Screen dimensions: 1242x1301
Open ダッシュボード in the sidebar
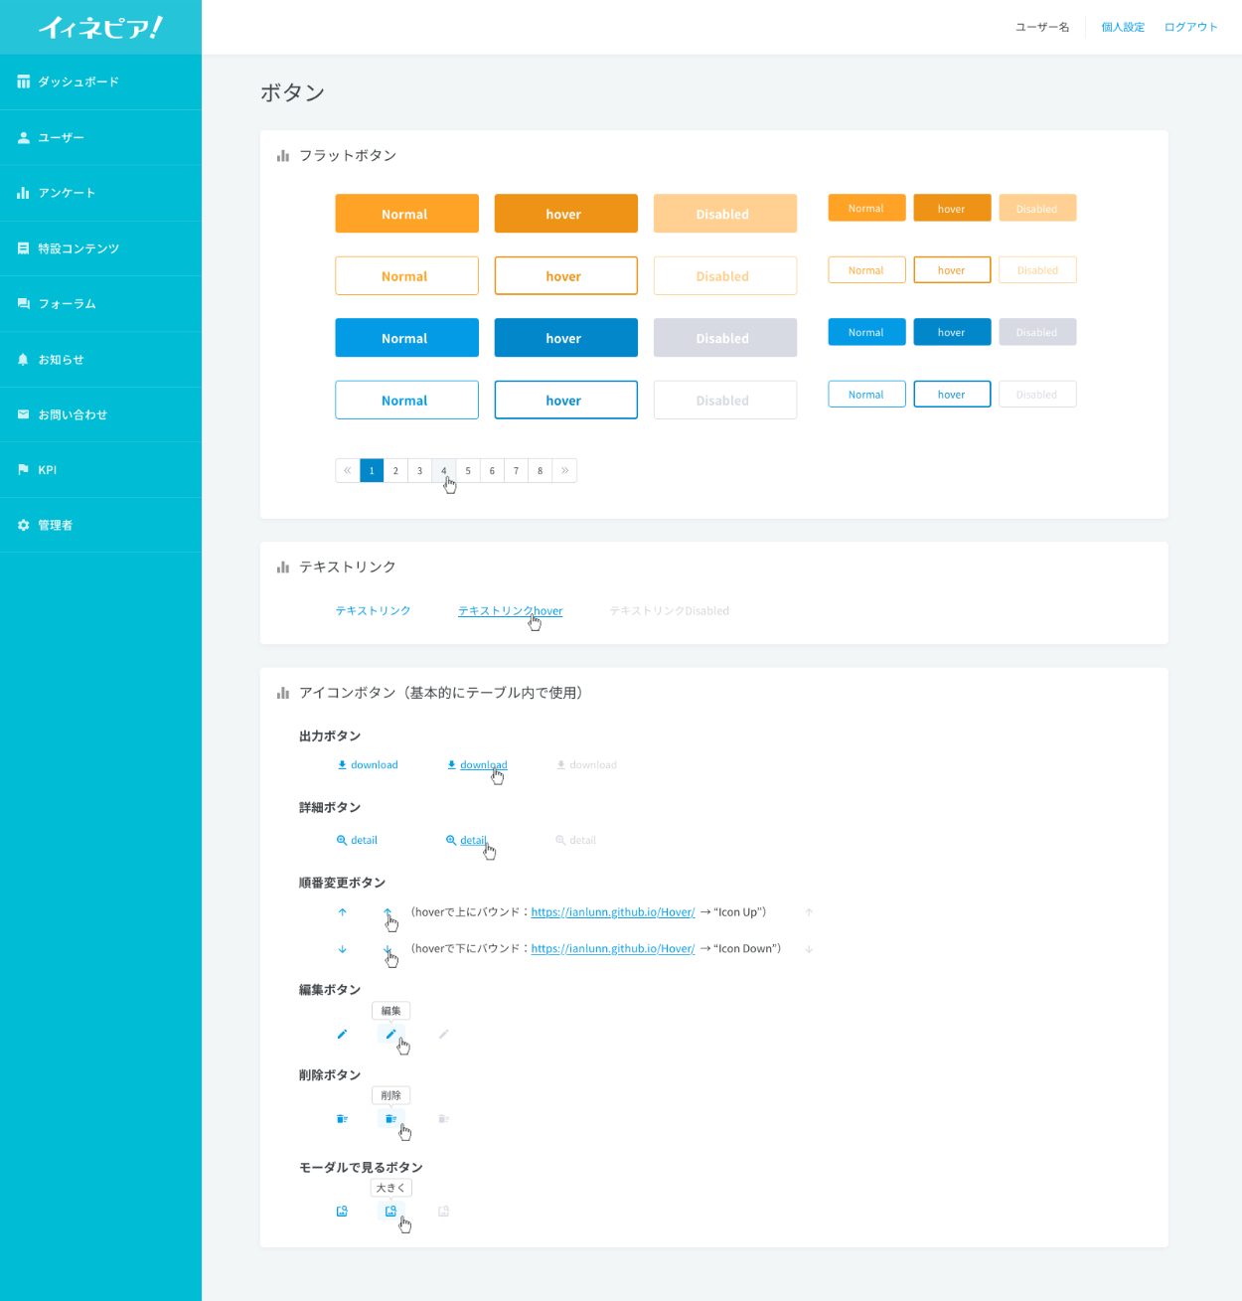click(x=78, y=82)
